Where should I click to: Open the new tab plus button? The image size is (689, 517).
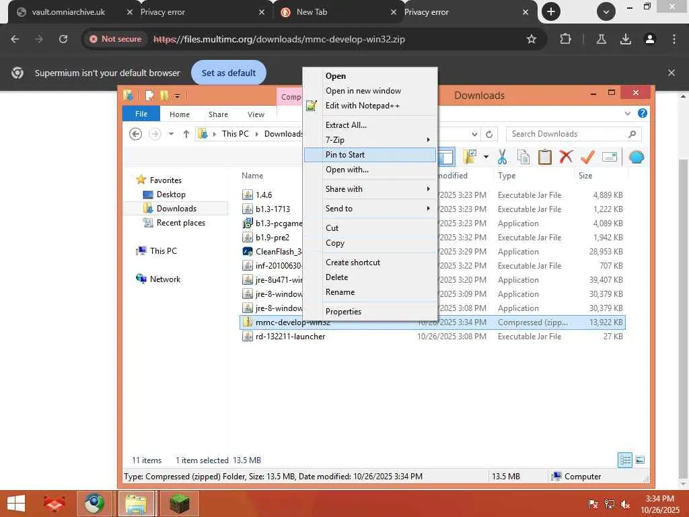pyautogui.click(x=550, y=12)
